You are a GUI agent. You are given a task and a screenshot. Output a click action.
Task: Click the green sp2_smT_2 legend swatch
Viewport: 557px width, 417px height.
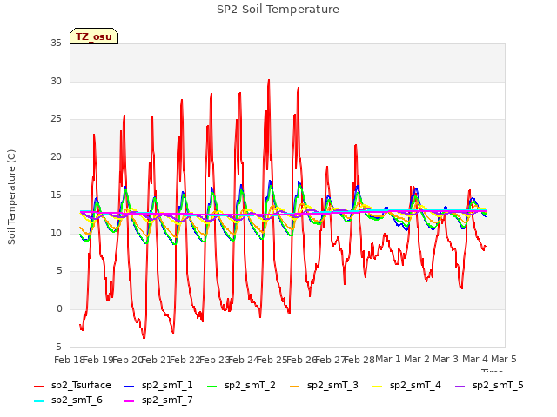click(212, 386)
